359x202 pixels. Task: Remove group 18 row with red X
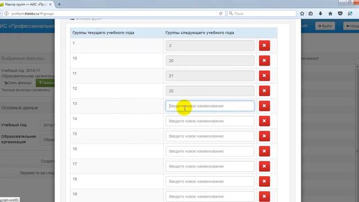point(264,181)
